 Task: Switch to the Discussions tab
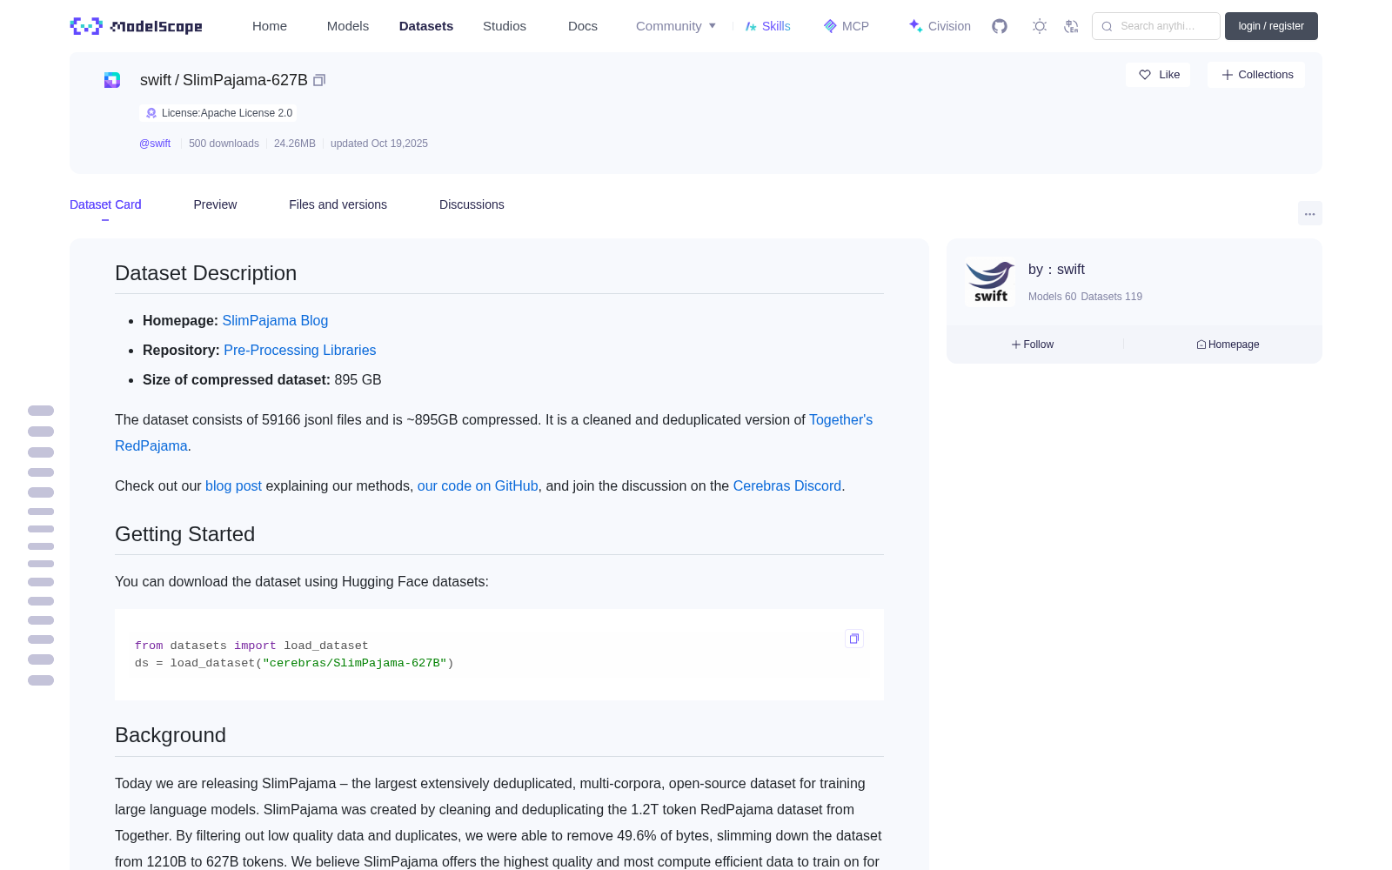472,204
